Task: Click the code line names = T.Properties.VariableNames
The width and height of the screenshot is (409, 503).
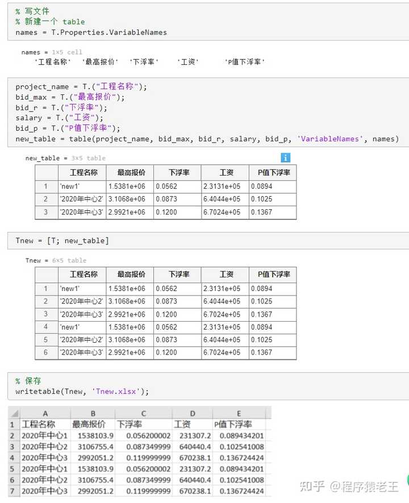Action: coord(91,32)
